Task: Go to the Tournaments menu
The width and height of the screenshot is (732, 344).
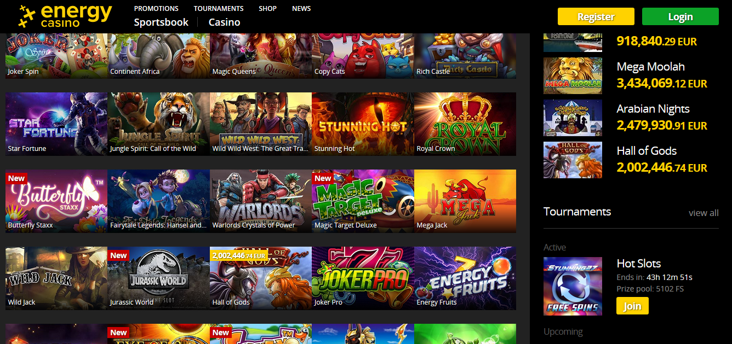Action: (219, 9)
